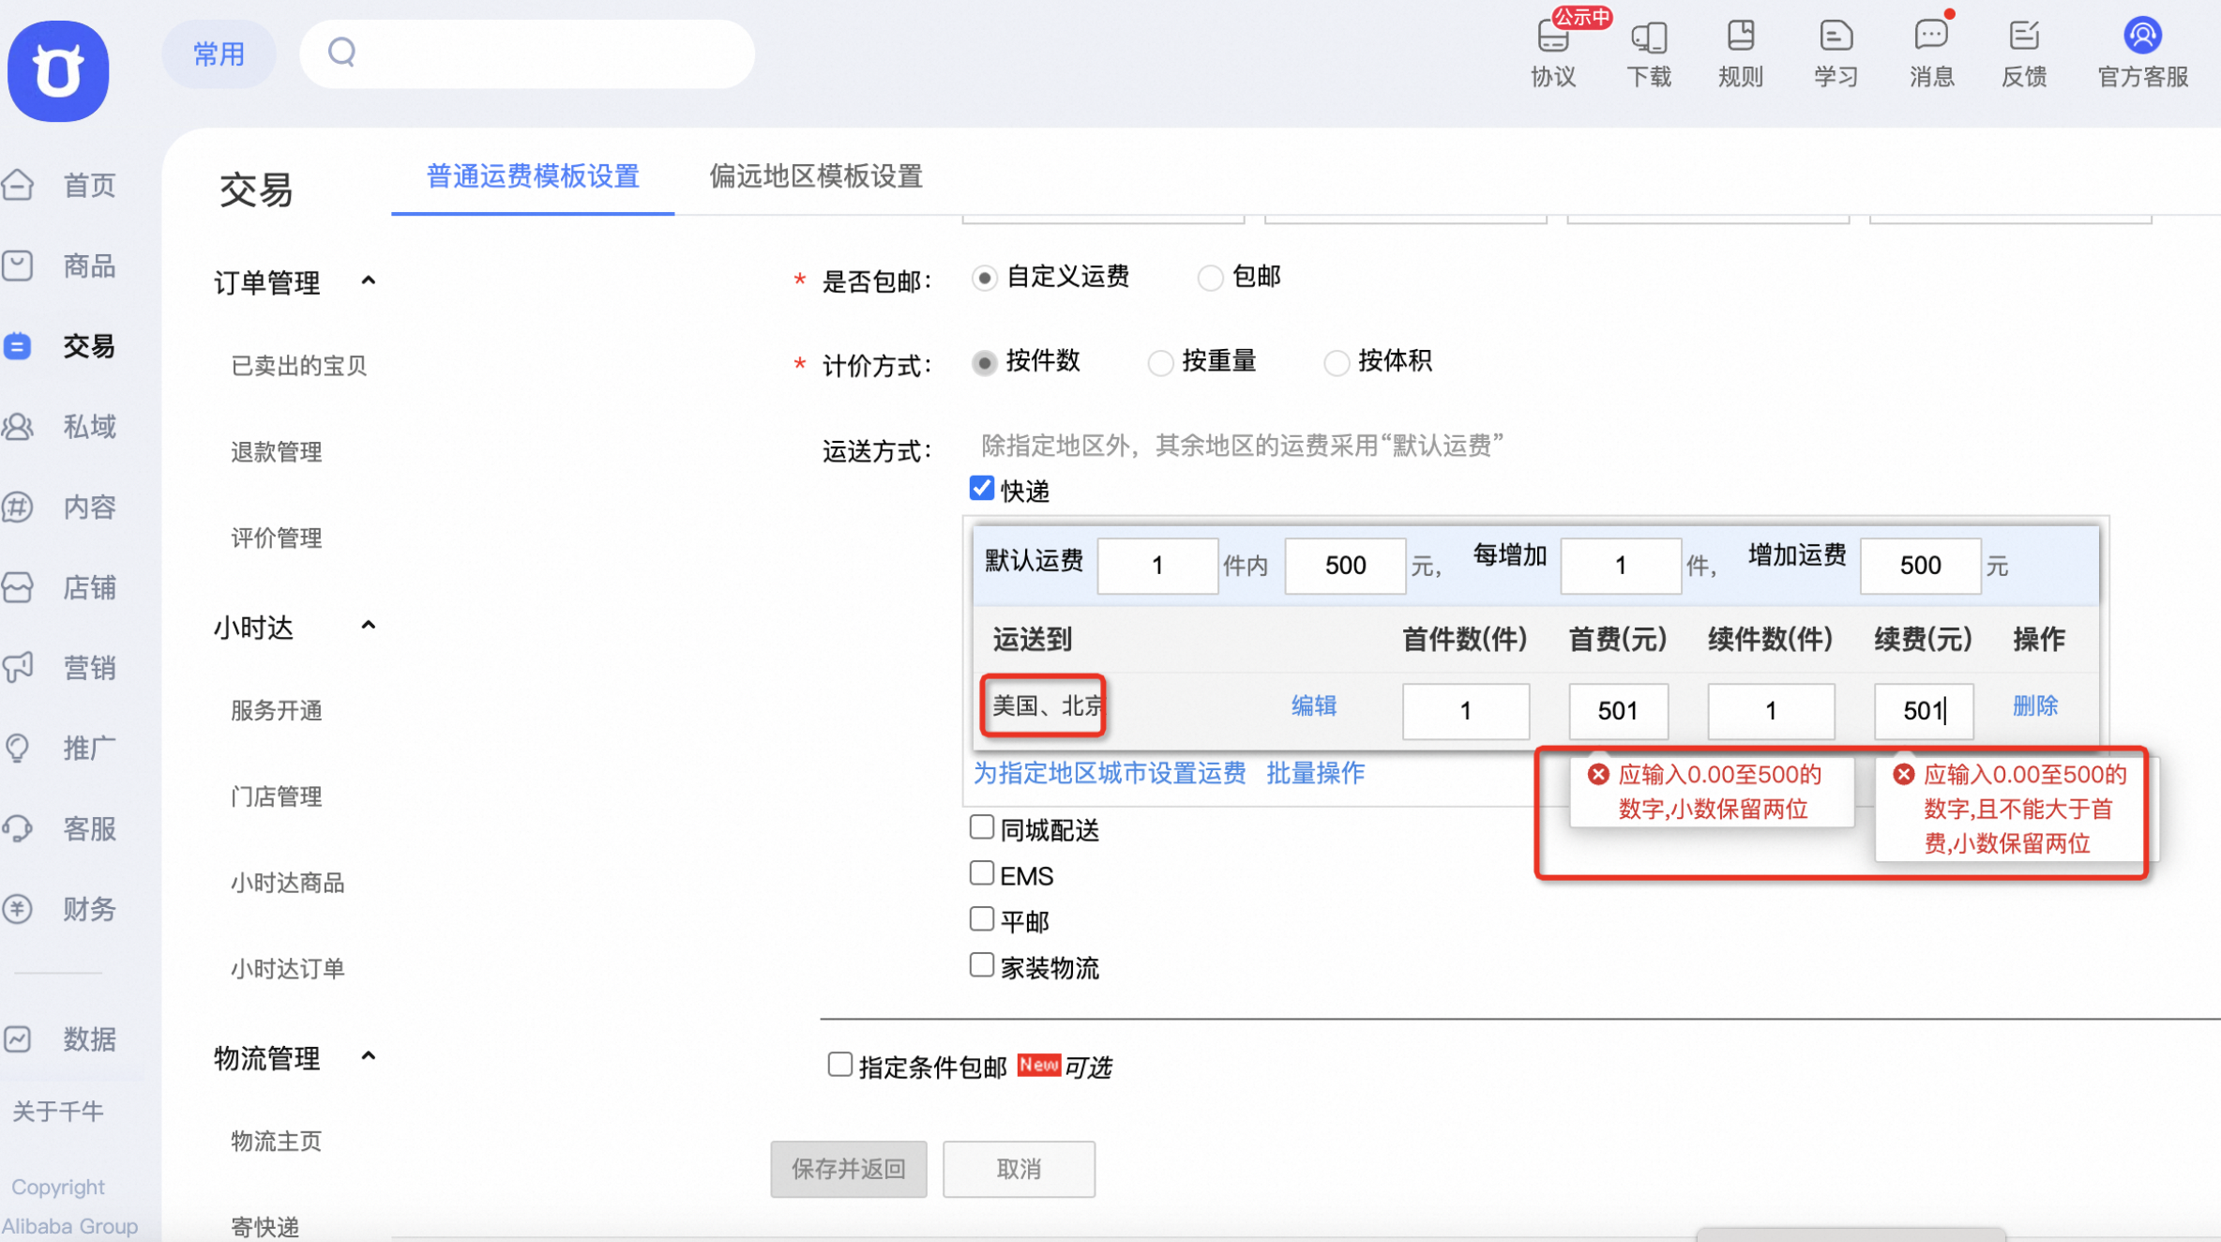The width and height of the screenshot is (2221, 1242).
Task: Collapse the 订单管理 section
Action: pos(369,281)
